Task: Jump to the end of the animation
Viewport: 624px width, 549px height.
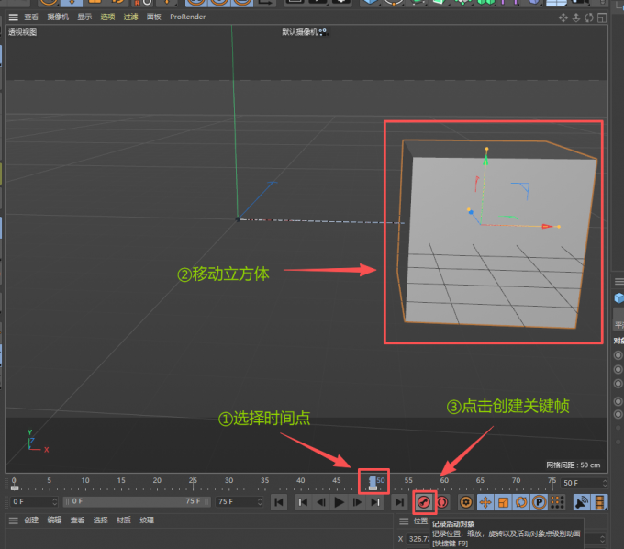Action: tap(399, 502)
